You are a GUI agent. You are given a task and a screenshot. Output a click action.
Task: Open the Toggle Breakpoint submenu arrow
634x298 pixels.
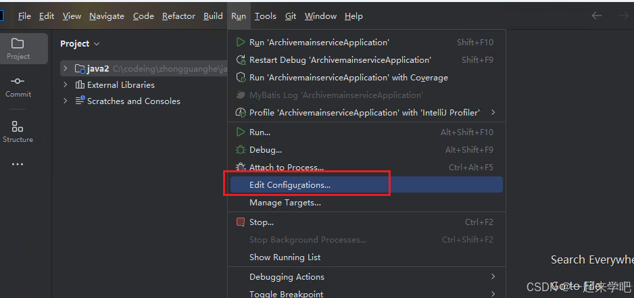[x=493, y=294]
